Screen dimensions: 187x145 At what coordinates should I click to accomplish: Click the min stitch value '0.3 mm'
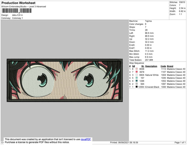click(149, 54)
